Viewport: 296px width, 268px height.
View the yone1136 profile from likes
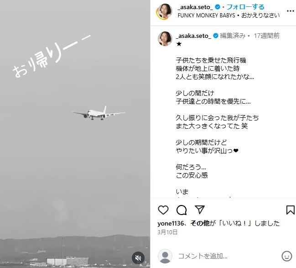(171, 223)
